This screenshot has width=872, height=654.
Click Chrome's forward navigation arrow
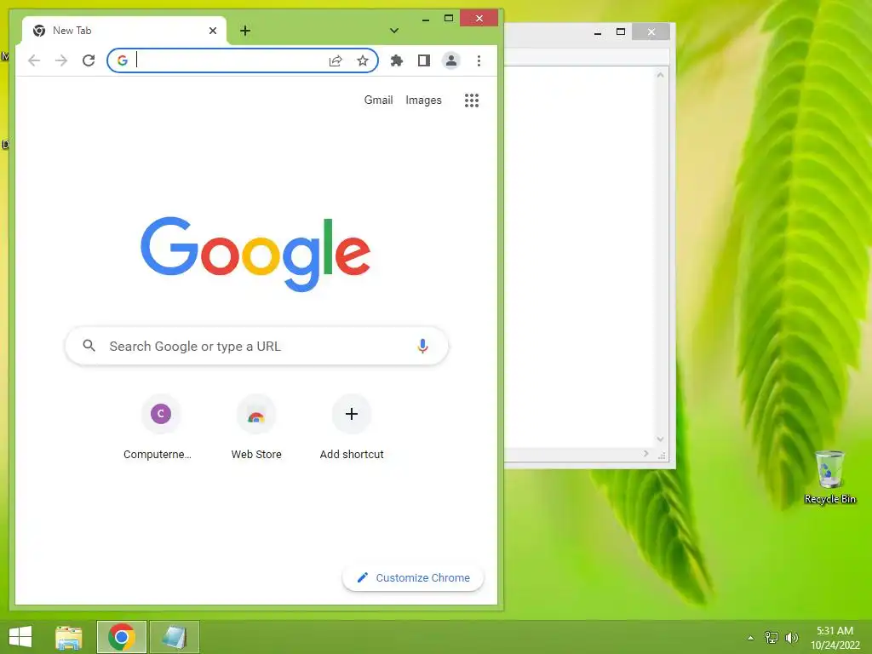click(61, 60)
